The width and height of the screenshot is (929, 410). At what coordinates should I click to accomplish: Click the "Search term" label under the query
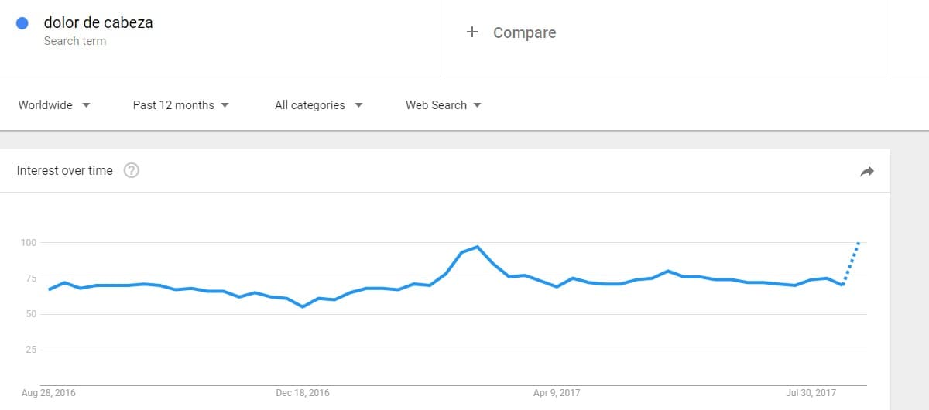click(75, 41)
